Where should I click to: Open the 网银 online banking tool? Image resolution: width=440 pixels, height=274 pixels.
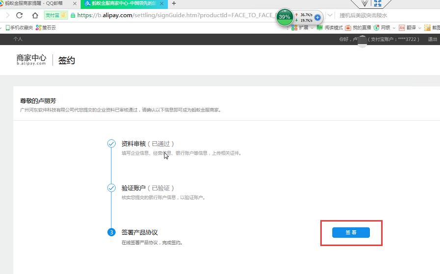click(x=382, y=27)
